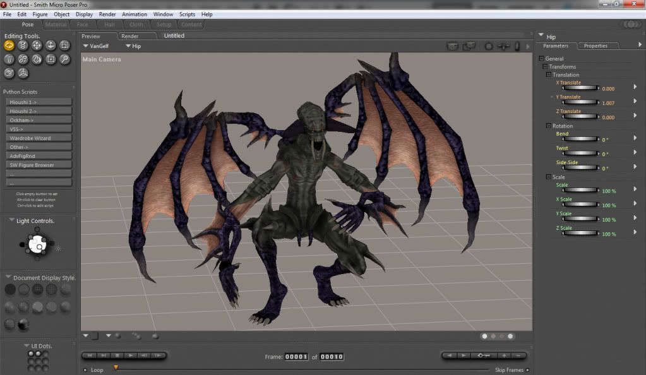Select the Twist editing tool
This screenshot has height=375, width=646.
[23, 45]
